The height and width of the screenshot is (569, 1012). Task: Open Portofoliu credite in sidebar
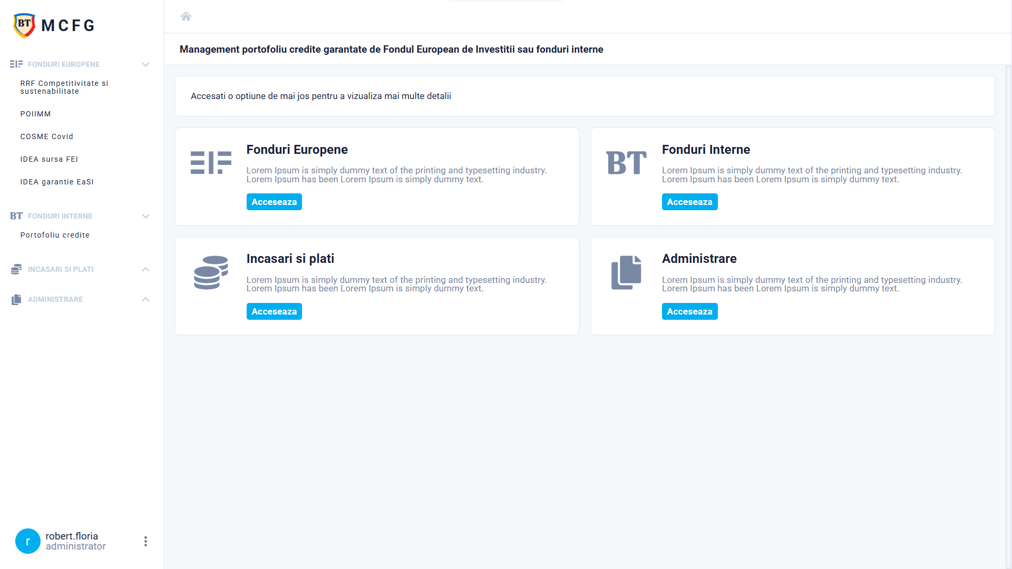pyautogui.click(x=55, y=235)
